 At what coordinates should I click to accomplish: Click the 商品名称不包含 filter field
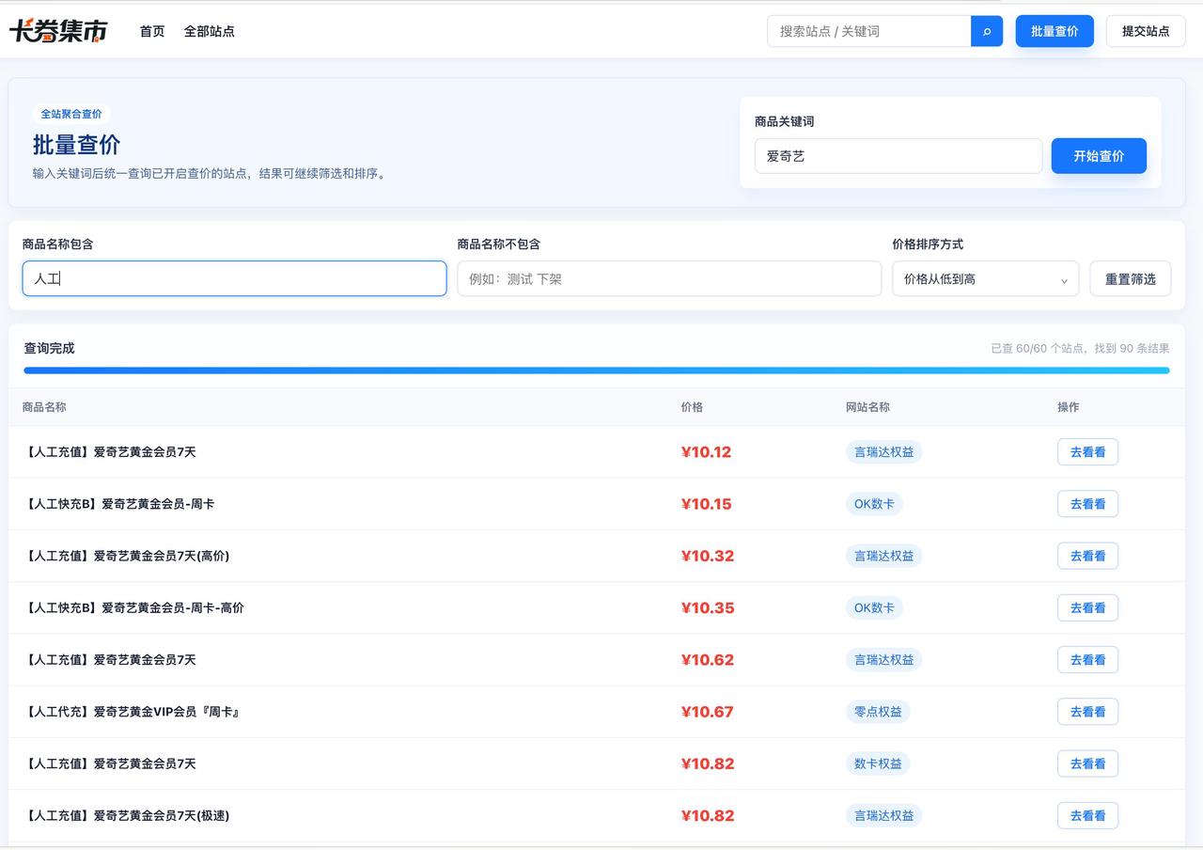[669, 278]
